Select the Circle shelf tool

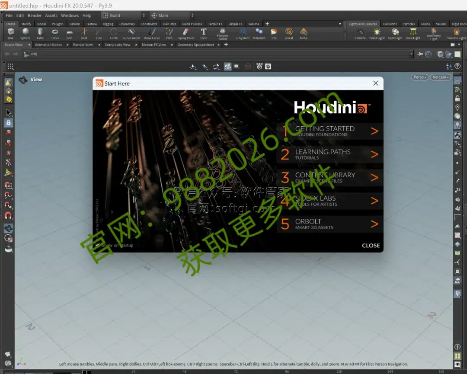point(113,33)
